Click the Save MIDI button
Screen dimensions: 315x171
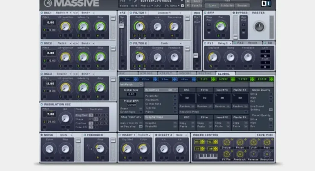(265, 135)
